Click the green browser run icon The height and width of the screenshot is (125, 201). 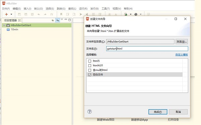(x=126, y=14)
